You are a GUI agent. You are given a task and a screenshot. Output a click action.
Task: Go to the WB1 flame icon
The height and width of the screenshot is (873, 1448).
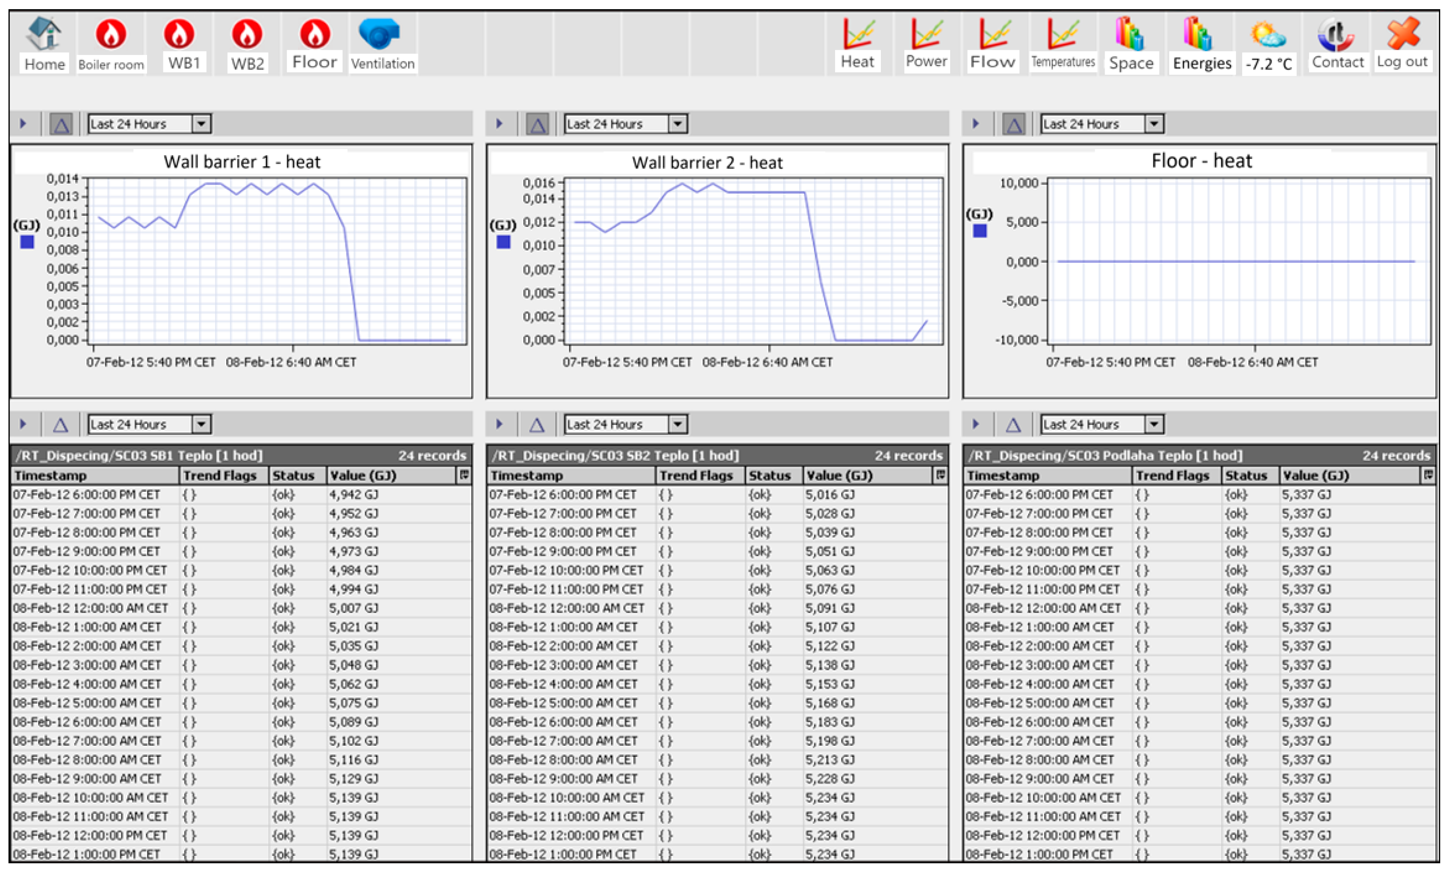point(179,34)
